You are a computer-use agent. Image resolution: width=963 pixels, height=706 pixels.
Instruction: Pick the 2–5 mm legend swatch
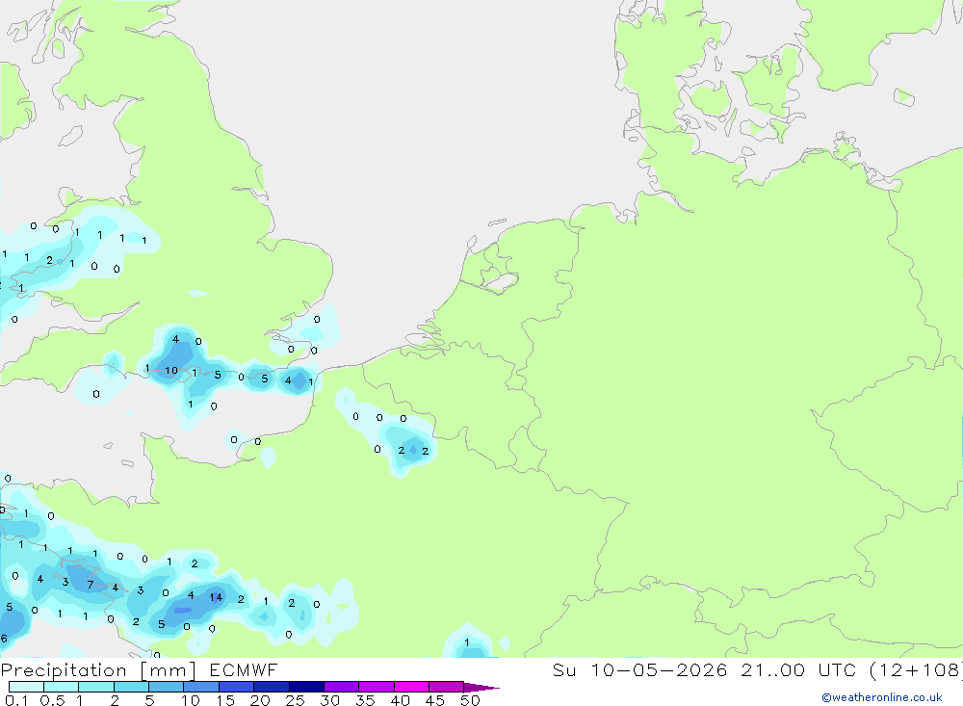click(x=131, y=687)
